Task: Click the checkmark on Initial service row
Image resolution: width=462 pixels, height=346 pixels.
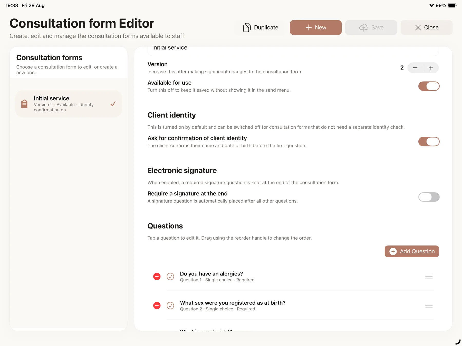Action: (113, 104)
